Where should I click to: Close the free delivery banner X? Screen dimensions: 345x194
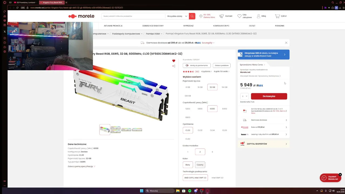pos(286,43)
